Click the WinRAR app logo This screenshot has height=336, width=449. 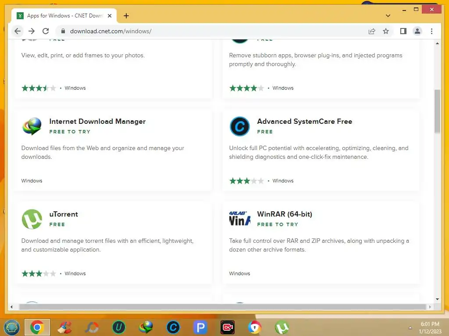(x=240, y=219)
